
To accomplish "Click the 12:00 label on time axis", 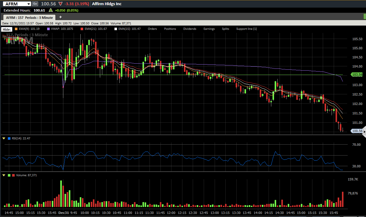I will [x=171, y=213].
